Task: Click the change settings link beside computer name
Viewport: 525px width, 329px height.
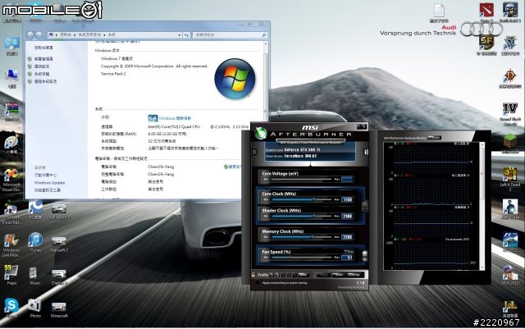Action: (x=232, y=167)
